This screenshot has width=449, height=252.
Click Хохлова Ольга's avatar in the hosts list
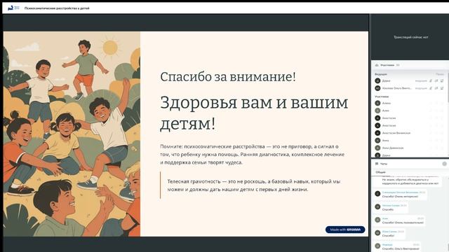(x=377, y=88)
